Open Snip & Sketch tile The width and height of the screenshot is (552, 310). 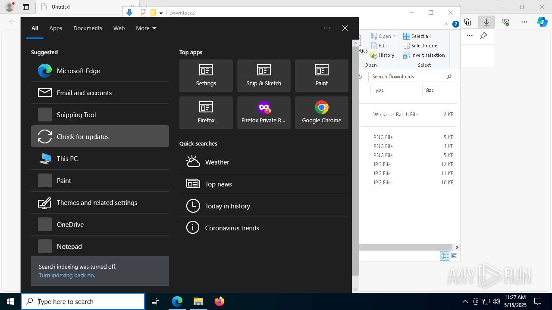click(x=264, y=76)
